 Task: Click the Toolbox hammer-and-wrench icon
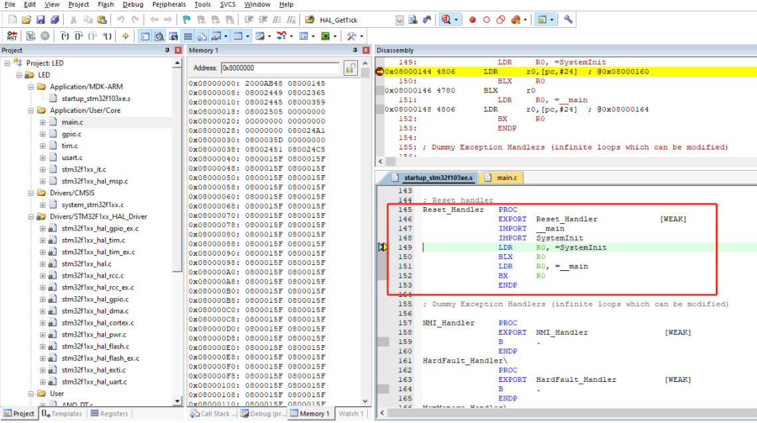(351, 36)
